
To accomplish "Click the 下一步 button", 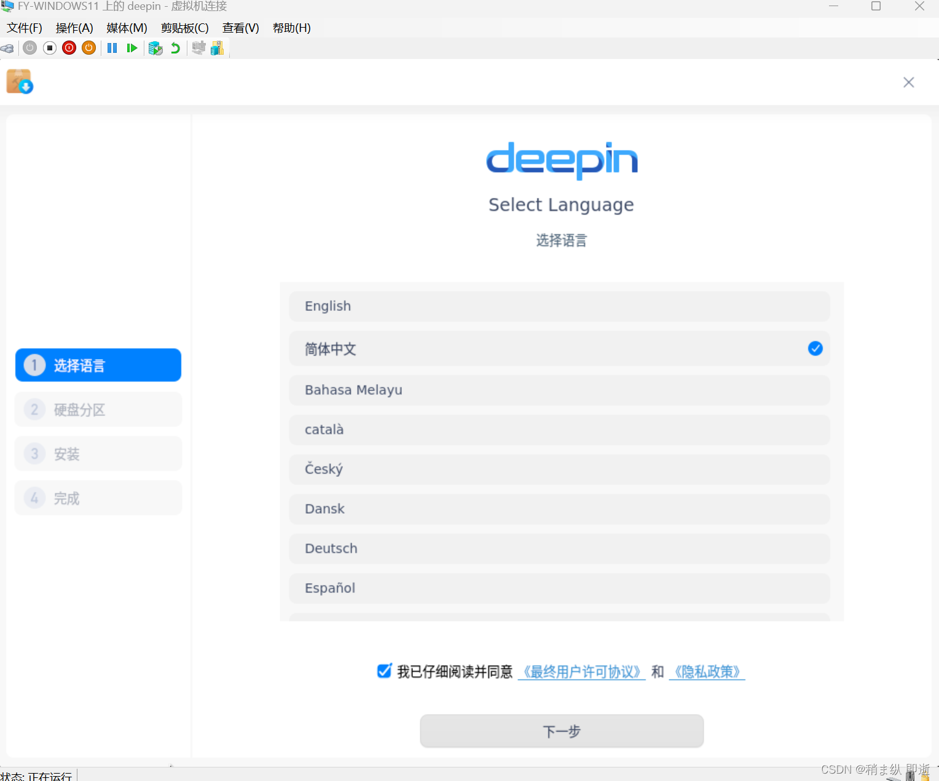I will coord(561,731).
